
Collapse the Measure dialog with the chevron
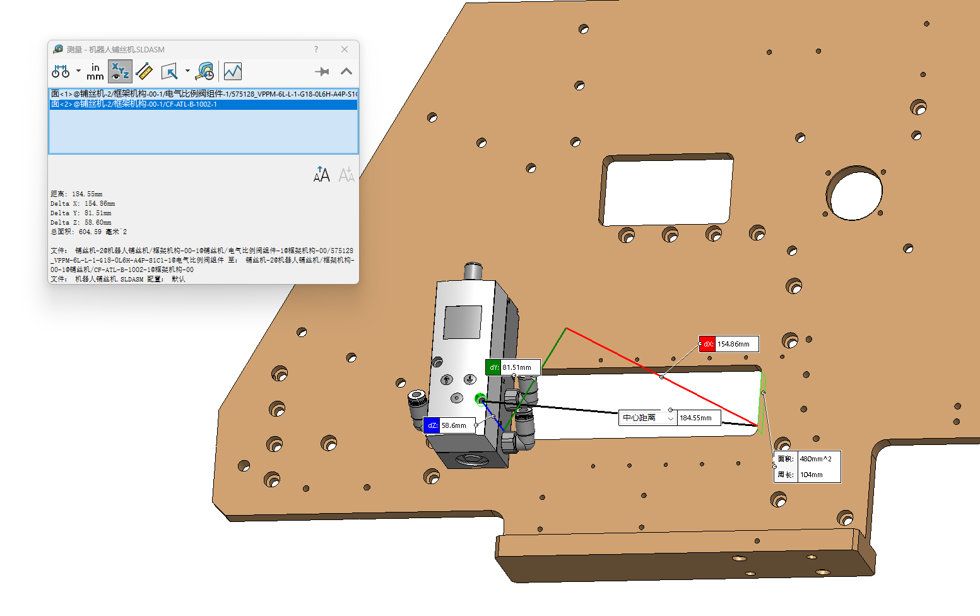[346, 71]
